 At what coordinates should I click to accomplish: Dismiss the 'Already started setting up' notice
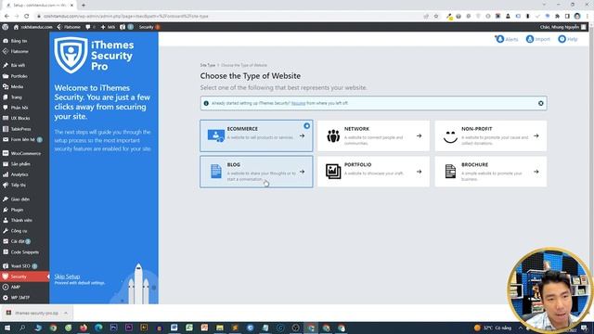pos(540,103)
